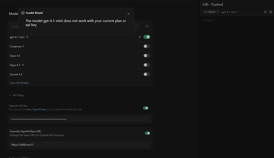Open the gpt-4.1-mini model picker in chat
The width and height of the screenshot is (274, 158).
point(230,12)
